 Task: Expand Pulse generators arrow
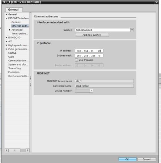[x=6, y=49]
